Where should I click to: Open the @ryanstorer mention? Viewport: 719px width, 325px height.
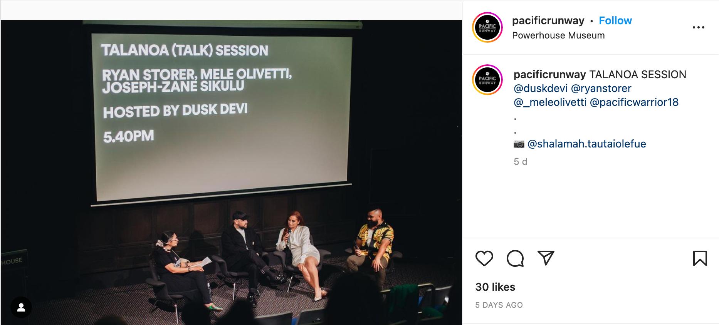coord(601,88)
